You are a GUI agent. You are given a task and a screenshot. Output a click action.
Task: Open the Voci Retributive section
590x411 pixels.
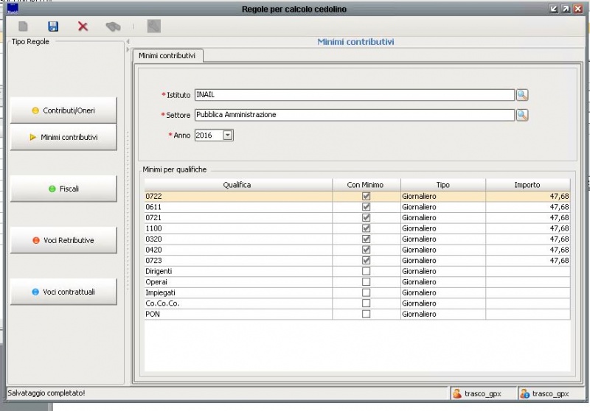coord(63,240)
